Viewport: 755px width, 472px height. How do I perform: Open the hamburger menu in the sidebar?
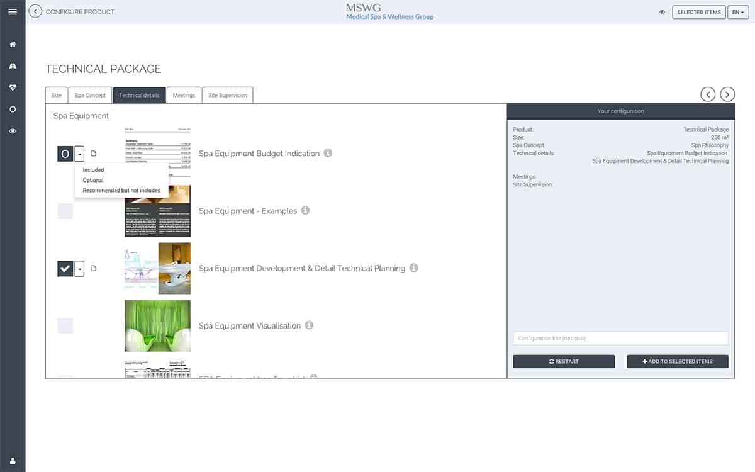pyautogui.click(x=13, y=12)
